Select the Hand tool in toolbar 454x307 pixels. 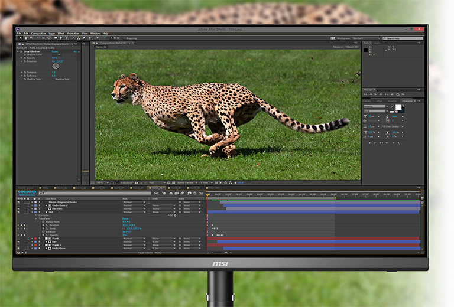click(x=26, y=38)
